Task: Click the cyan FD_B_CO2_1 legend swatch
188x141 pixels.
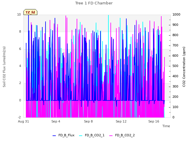Action: (81, 136)
